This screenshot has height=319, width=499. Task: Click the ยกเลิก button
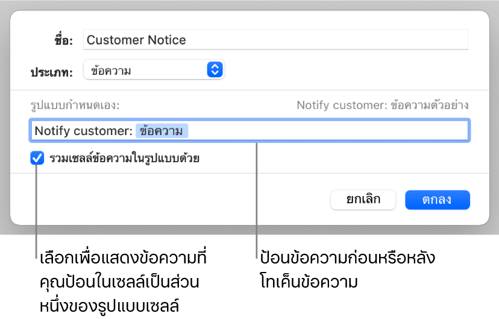click(363, 200)
